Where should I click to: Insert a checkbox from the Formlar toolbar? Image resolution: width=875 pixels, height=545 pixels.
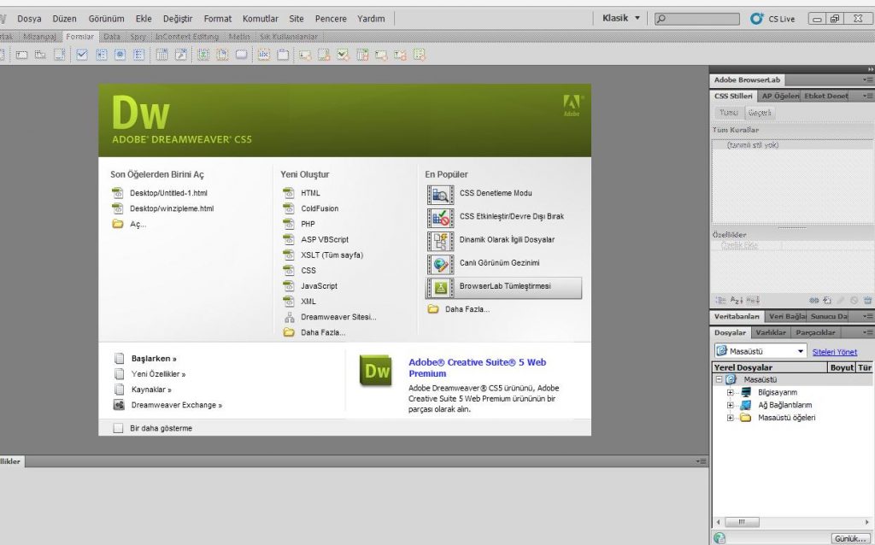[83, 55]
